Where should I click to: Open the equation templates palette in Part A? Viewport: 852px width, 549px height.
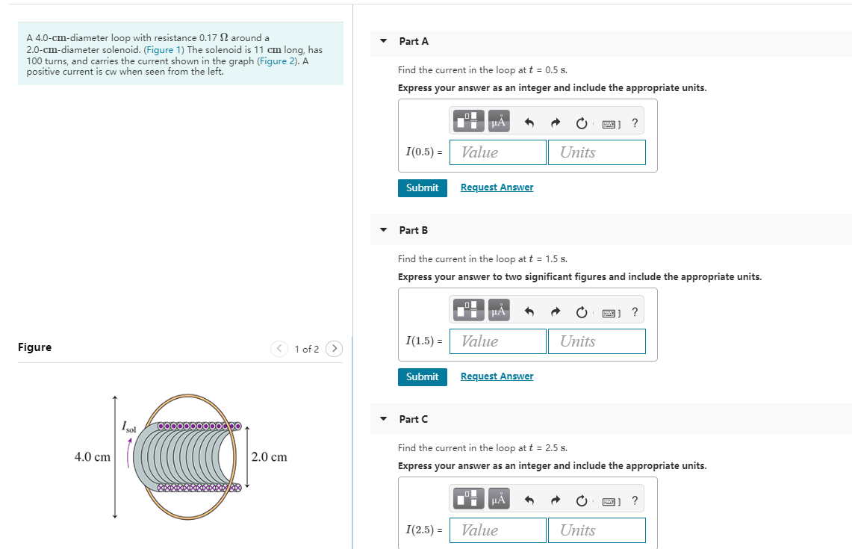coord(467,120)
